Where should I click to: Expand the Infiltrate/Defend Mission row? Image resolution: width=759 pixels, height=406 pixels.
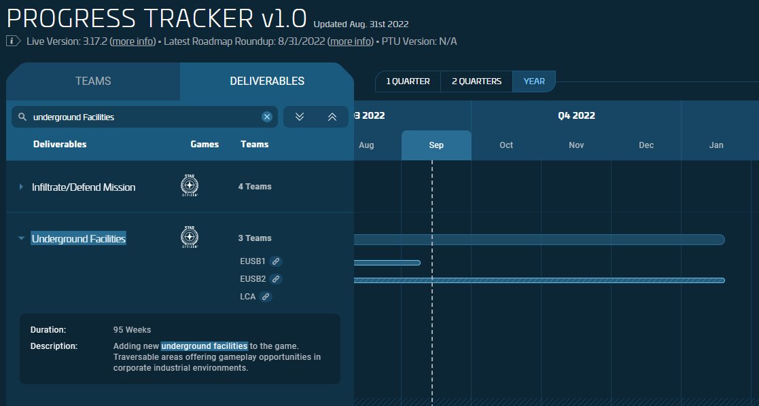[x=21, y=187]
